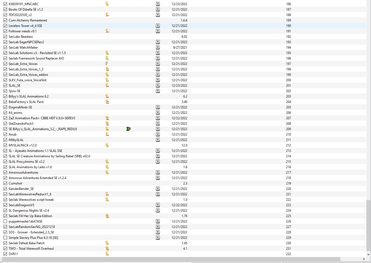The width and height of the screenshot is (371, 263).
Task: Disable the TWO - Total Werewolf Overhaul checkbox
Action: [5, 249]
